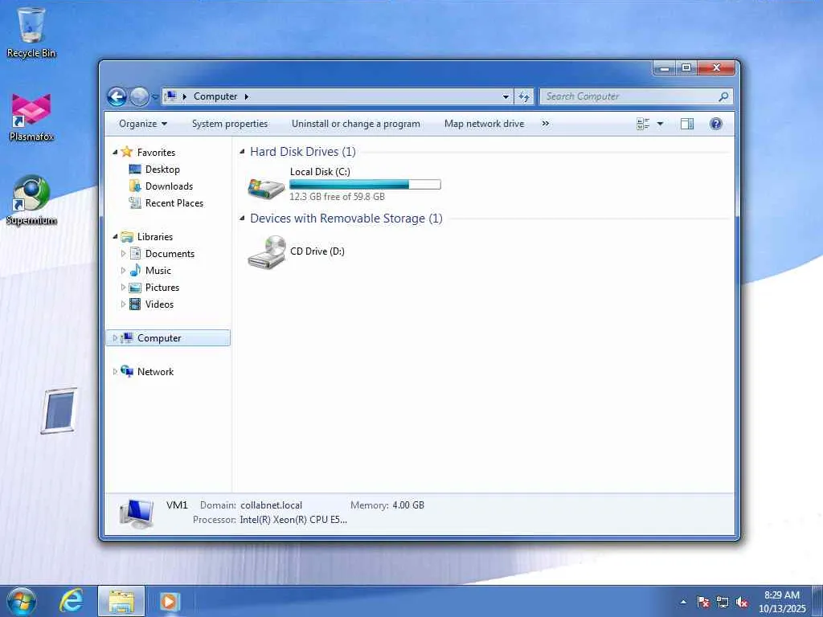Select Favorites in the navigation pane
Image resolution: width=823 pixels, height=617 pixels.
[156, 152]
